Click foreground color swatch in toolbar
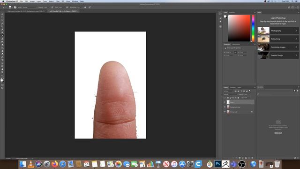 click(2, 80)
